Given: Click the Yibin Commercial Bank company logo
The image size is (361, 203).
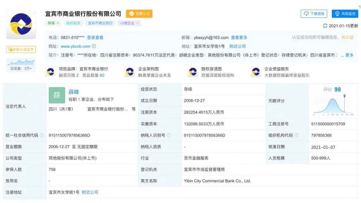Looking at the screenshot, I should click(x=21, y=24).
